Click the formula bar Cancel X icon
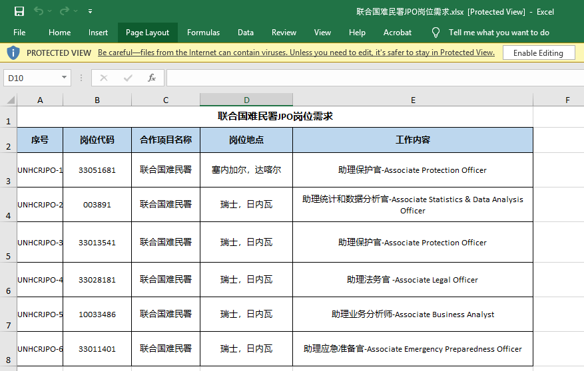The width and height of the screenshot is (584, 371). click(104, 78)
